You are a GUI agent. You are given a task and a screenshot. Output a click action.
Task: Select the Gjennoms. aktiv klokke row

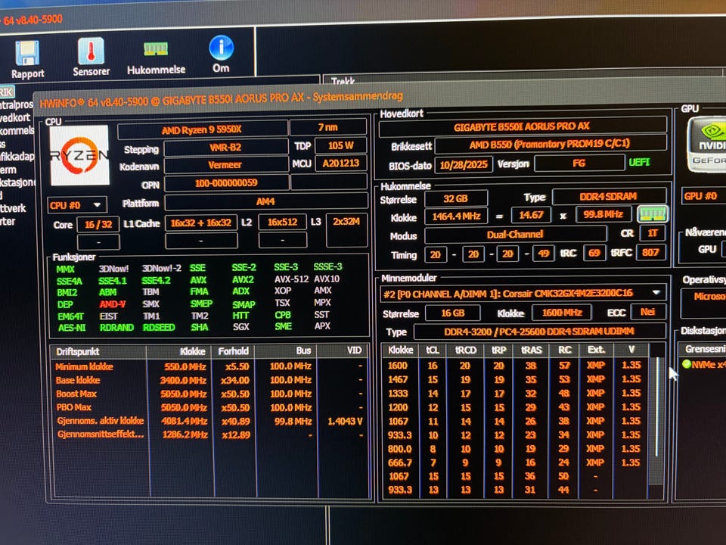[209, 421]
